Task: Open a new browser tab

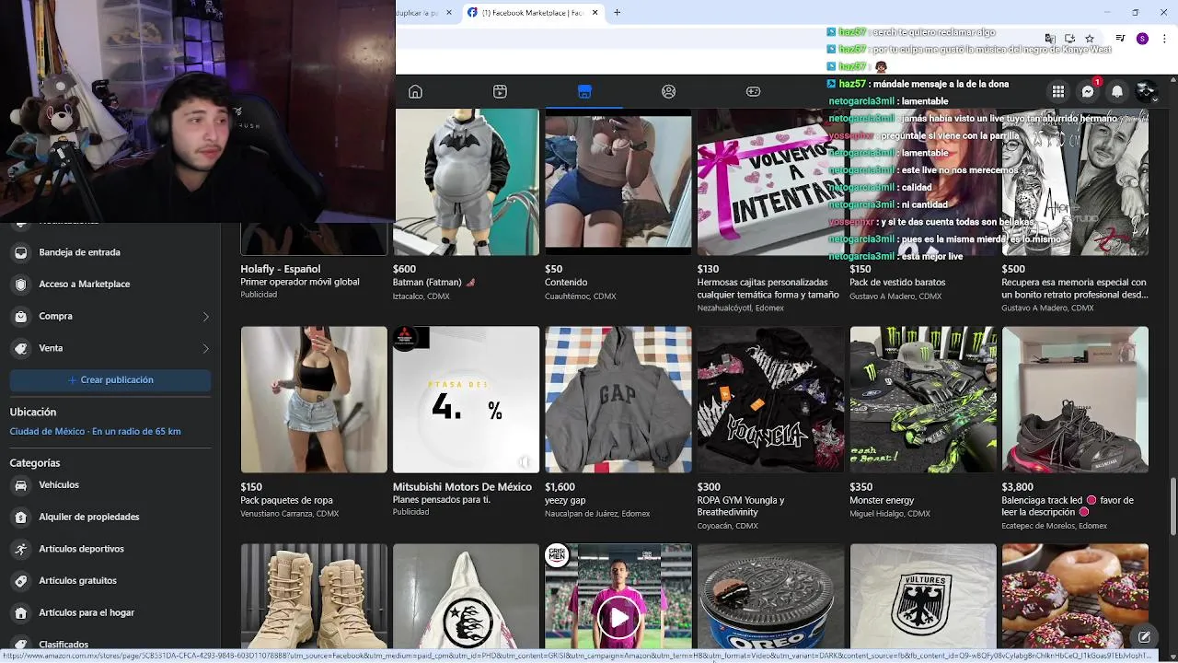Action: (x=617, y=13)
